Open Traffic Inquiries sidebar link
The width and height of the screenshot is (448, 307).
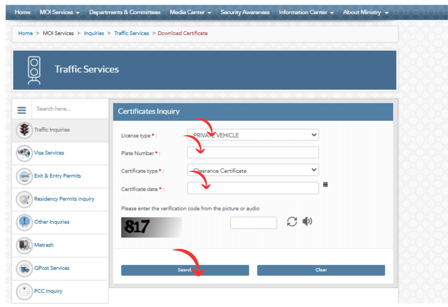[52, 130]
